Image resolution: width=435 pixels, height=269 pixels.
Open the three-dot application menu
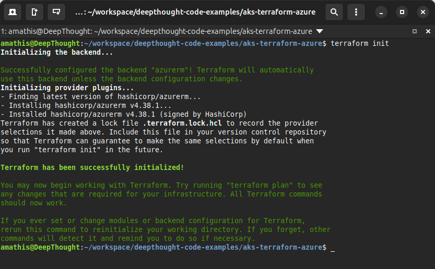click(356, 12)
